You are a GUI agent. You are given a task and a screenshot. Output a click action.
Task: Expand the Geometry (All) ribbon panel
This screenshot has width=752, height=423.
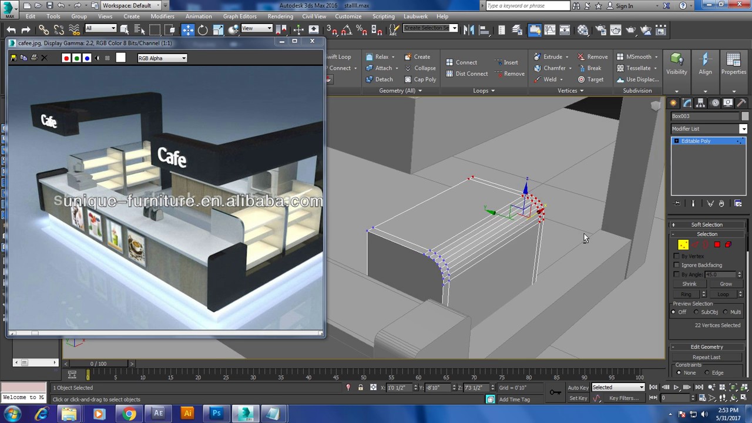click(x=400, y=90)
